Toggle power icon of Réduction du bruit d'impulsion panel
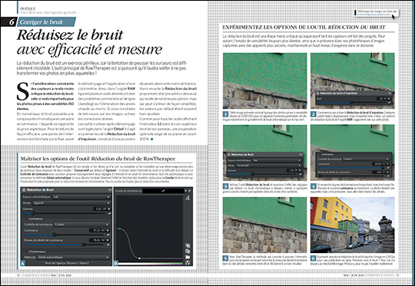This screenshot has width=415, height=286. pos(317,94)
